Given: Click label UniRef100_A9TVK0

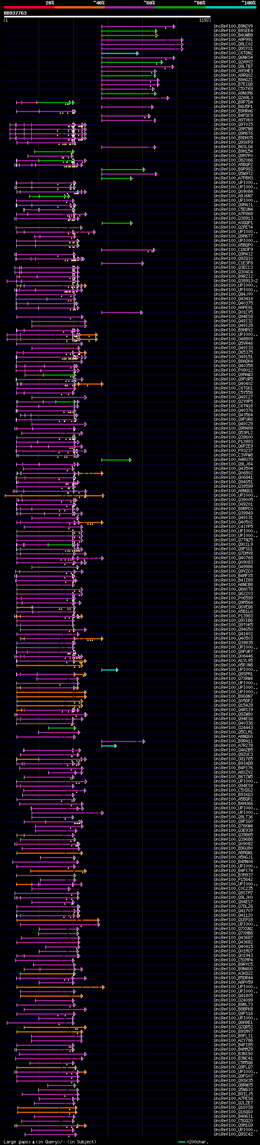Looking at the screenshot, I should pos(233,120).
